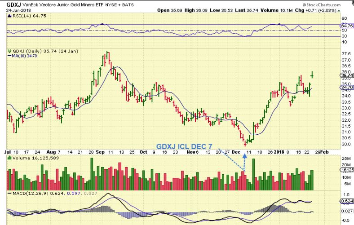This screenshot has height=225, width=354.
Task: Click the 5M volume axis label
Action: coord(347,184)
